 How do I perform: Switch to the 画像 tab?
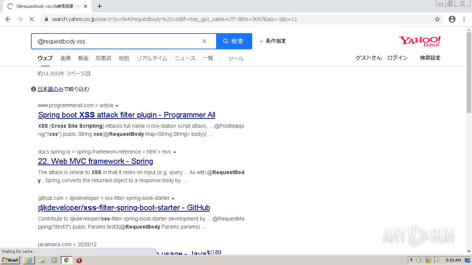pyautogui.click(x=66, y=58)
